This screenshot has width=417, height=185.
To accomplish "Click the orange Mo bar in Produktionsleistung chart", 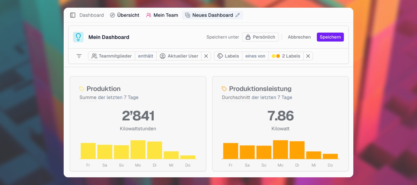I will click(x=280, y=150).
